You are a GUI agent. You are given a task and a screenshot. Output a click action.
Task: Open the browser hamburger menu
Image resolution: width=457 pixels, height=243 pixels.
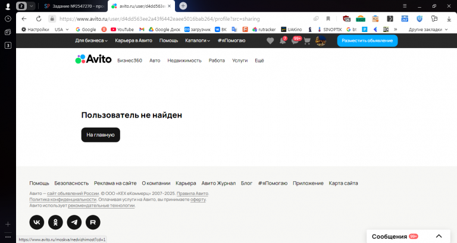[x=405, y=6]
